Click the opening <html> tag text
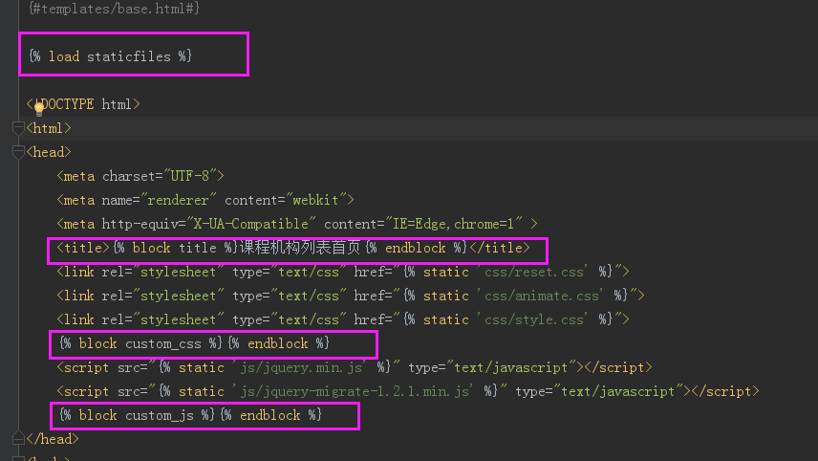Viewport: 818px width, 461px height. [x=49, y=128]
